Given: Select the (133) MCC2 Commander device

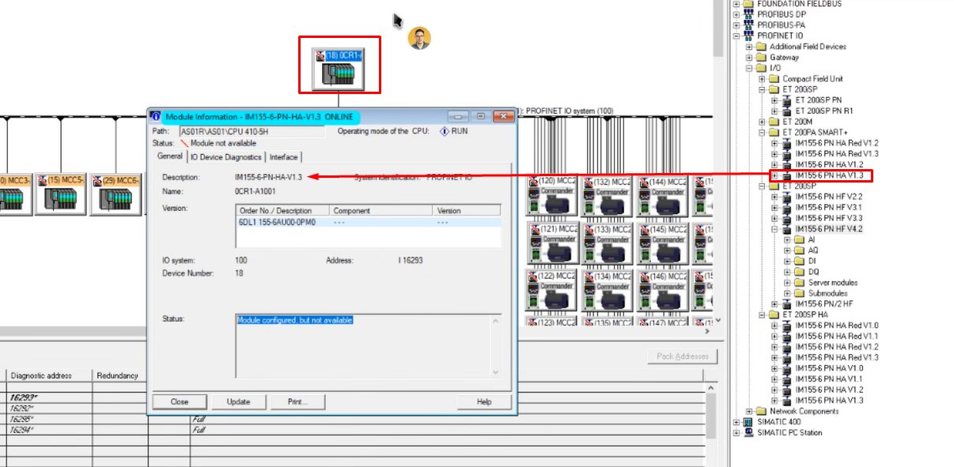Looking at the screenshot, I should click(x=606, y=244).
